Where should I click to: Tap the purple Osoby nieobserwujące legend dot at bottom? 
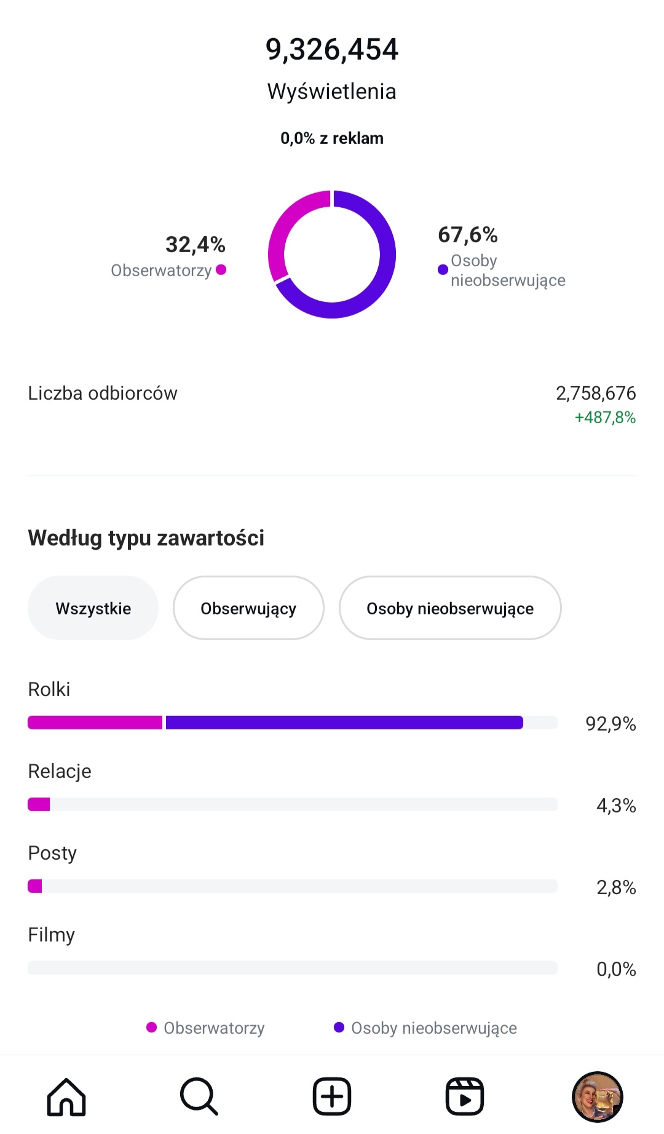[x=339, y=1028]
